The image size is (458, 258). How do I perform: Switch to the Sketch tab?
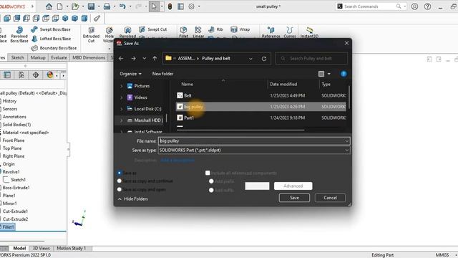(x=17, y=57)
